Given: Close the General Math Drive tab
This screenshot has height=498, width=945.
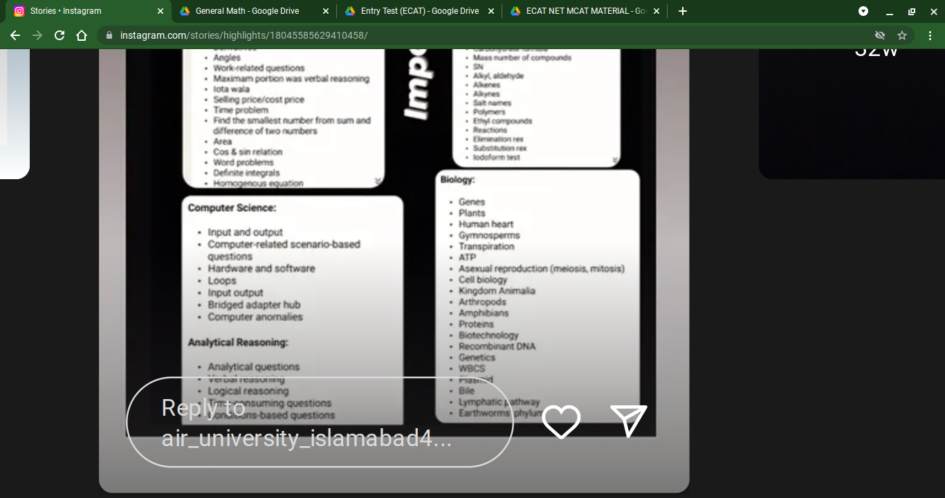Looking at the screenshot, I should click(326, 11).
